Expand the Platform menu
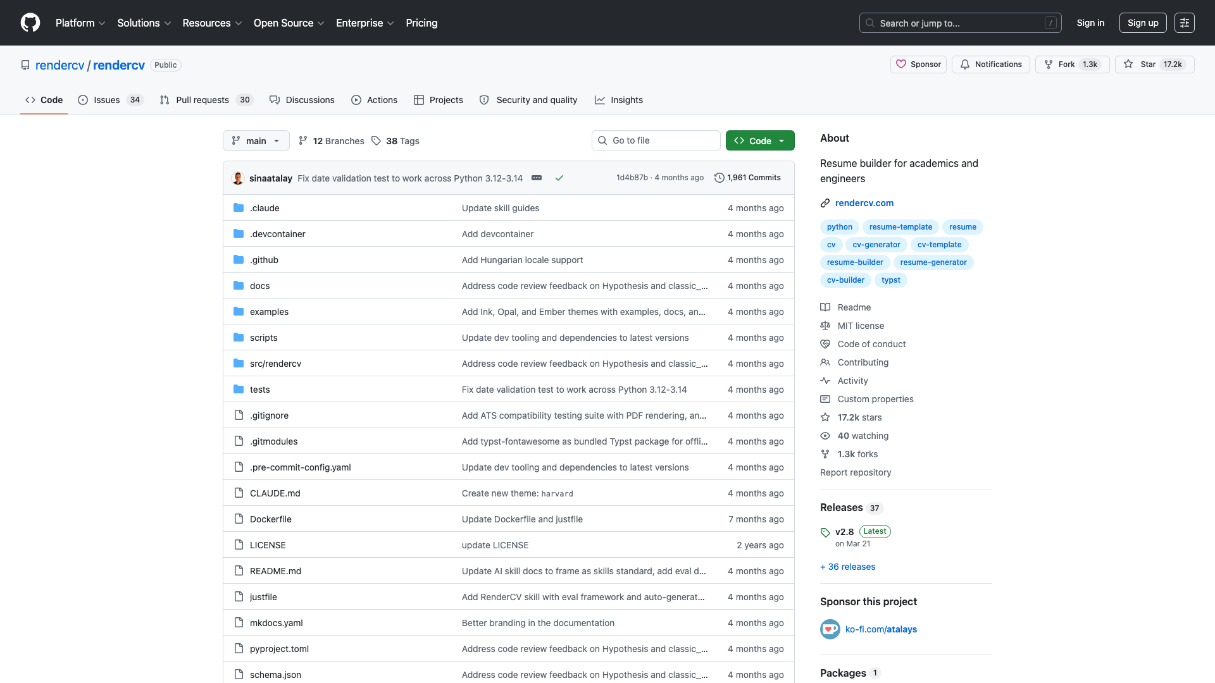Image resolution: width=1215 pixels, height=683 pixels. point(80,23)
